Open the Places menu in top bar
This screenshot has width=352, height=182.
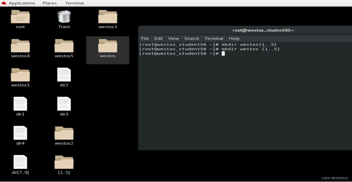[50, 3]
